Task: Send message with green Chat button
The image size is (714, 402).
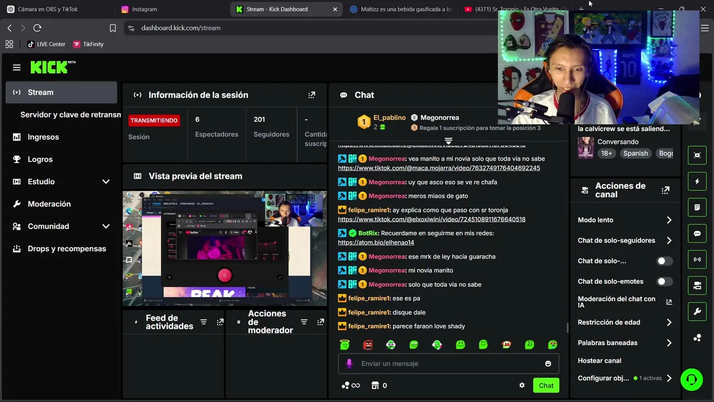Action: point(546,385)
